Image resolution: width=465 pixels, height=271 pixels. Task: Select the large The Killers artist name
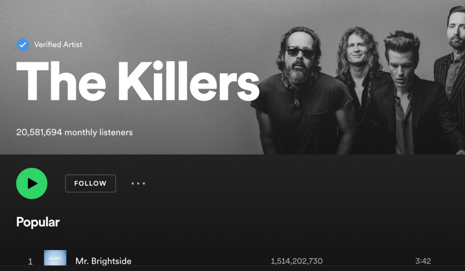[138, 81]
